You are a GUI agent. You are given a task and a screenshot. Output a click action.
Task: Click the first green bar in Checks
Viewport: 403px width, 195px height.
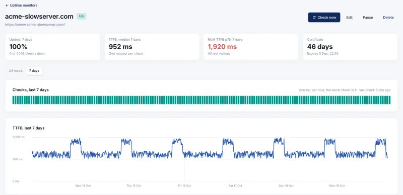point(14,100)
